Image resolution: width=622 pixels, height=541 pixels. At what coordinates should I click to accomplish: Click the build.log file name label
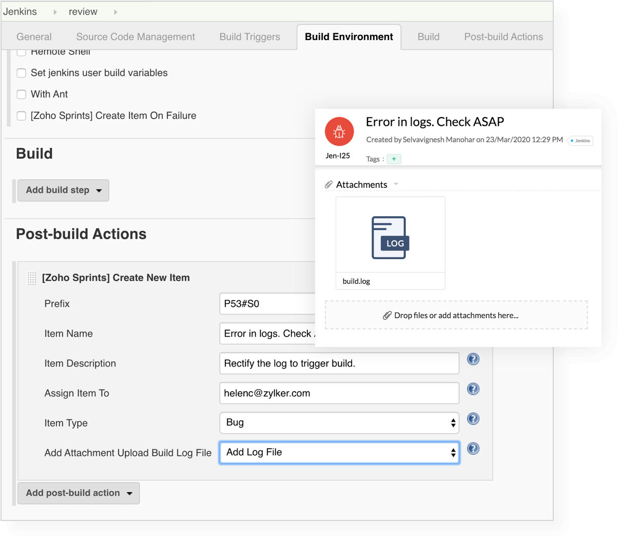click(356, 281)
